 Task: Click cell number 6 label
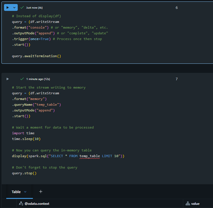(x=177, y=7)
